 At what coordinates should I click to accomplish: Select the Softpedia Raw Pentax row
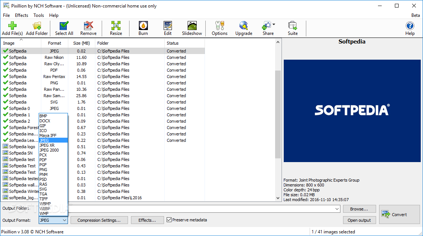(x=103, y=76)
